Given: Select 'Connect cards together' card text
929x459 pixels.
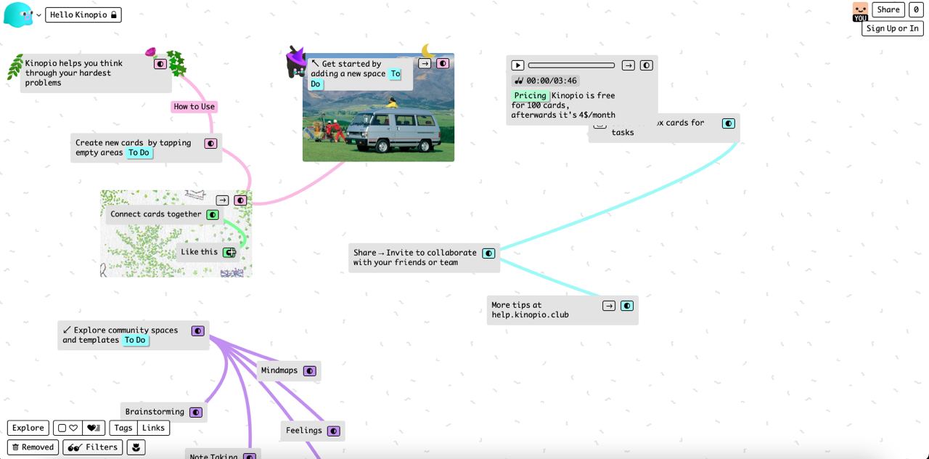Looking at the screenshot, I should click(x=156, y=214).
